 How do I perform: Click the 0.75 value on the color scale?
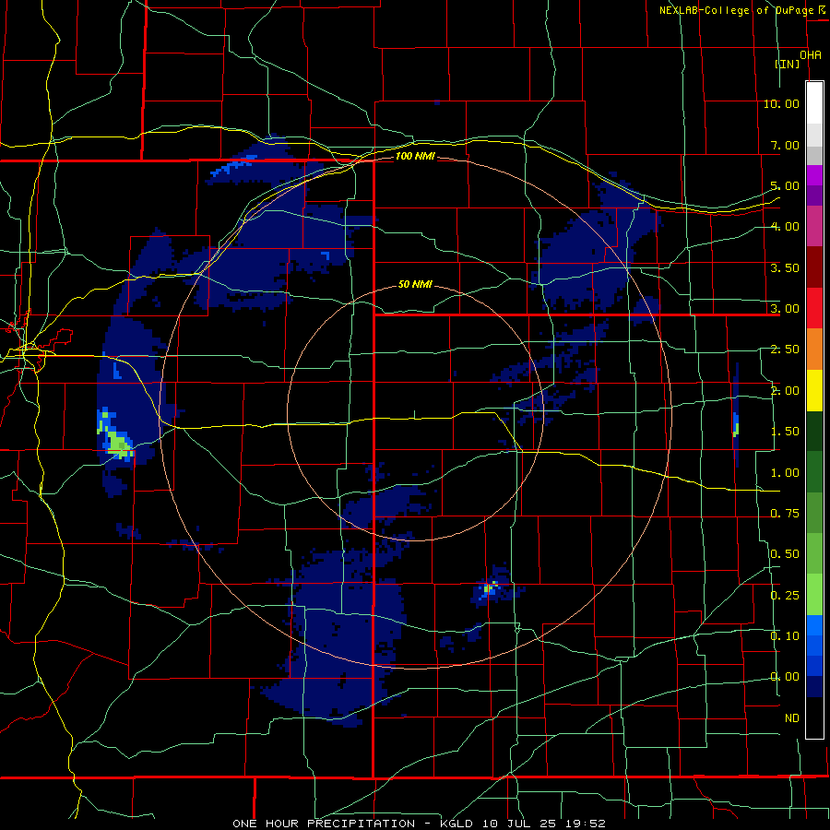tap(785, 514)
